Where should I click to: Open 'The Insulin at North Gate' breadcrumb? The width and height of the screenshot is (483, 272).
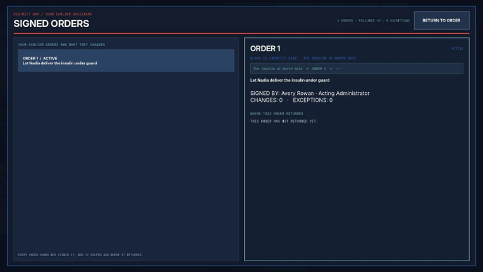[x=278, y=69]
